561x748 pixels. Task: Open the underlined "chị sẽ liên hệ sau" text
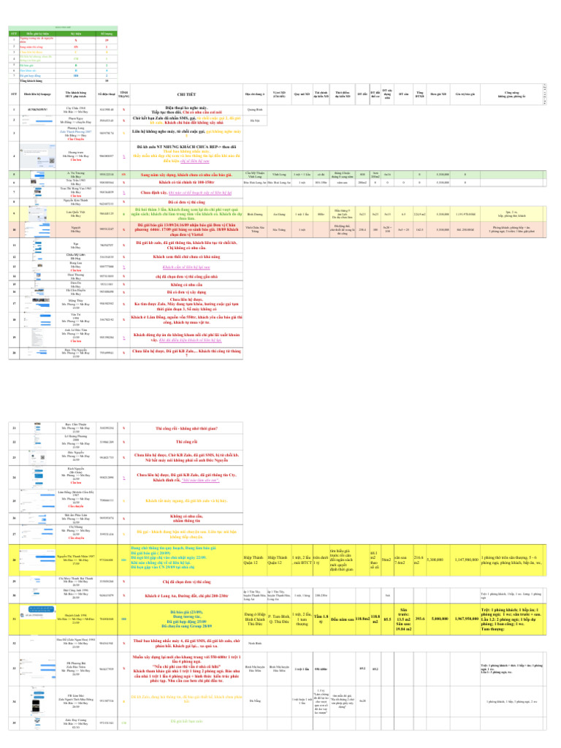194,161
